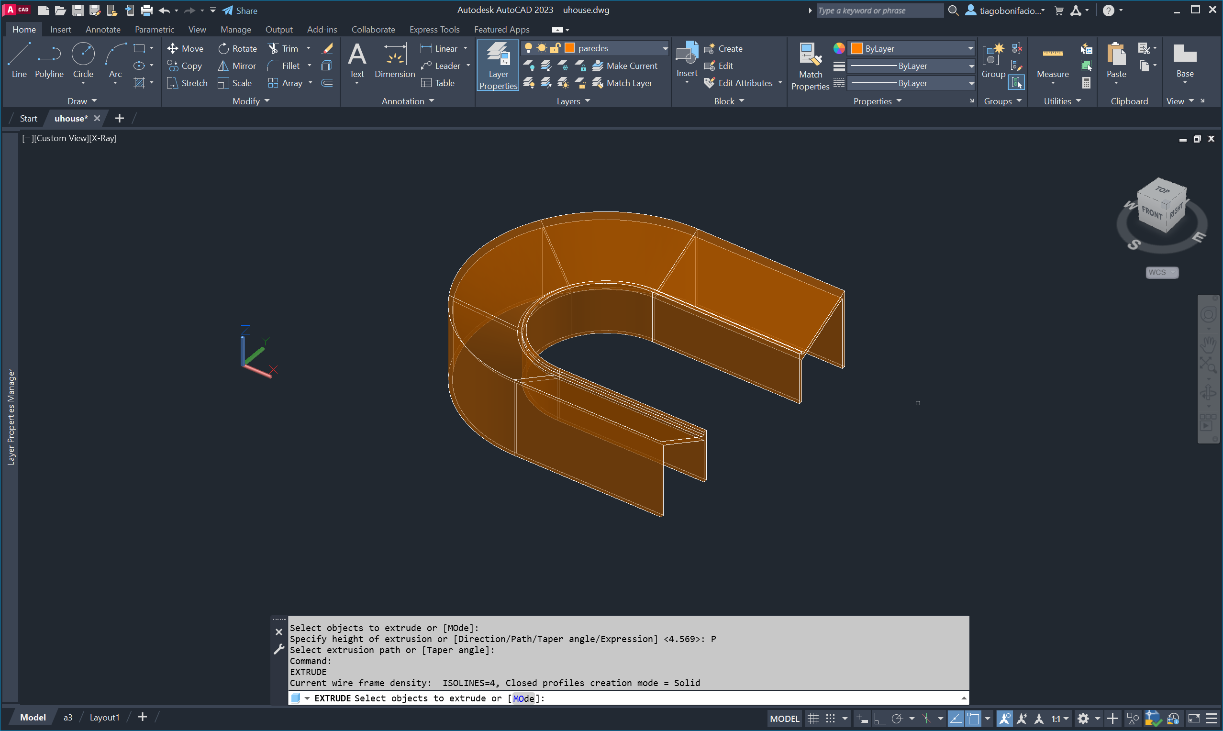Open the paredes layer dropdown list
This screenshot has height=731, width=1223.
(665, 48)
